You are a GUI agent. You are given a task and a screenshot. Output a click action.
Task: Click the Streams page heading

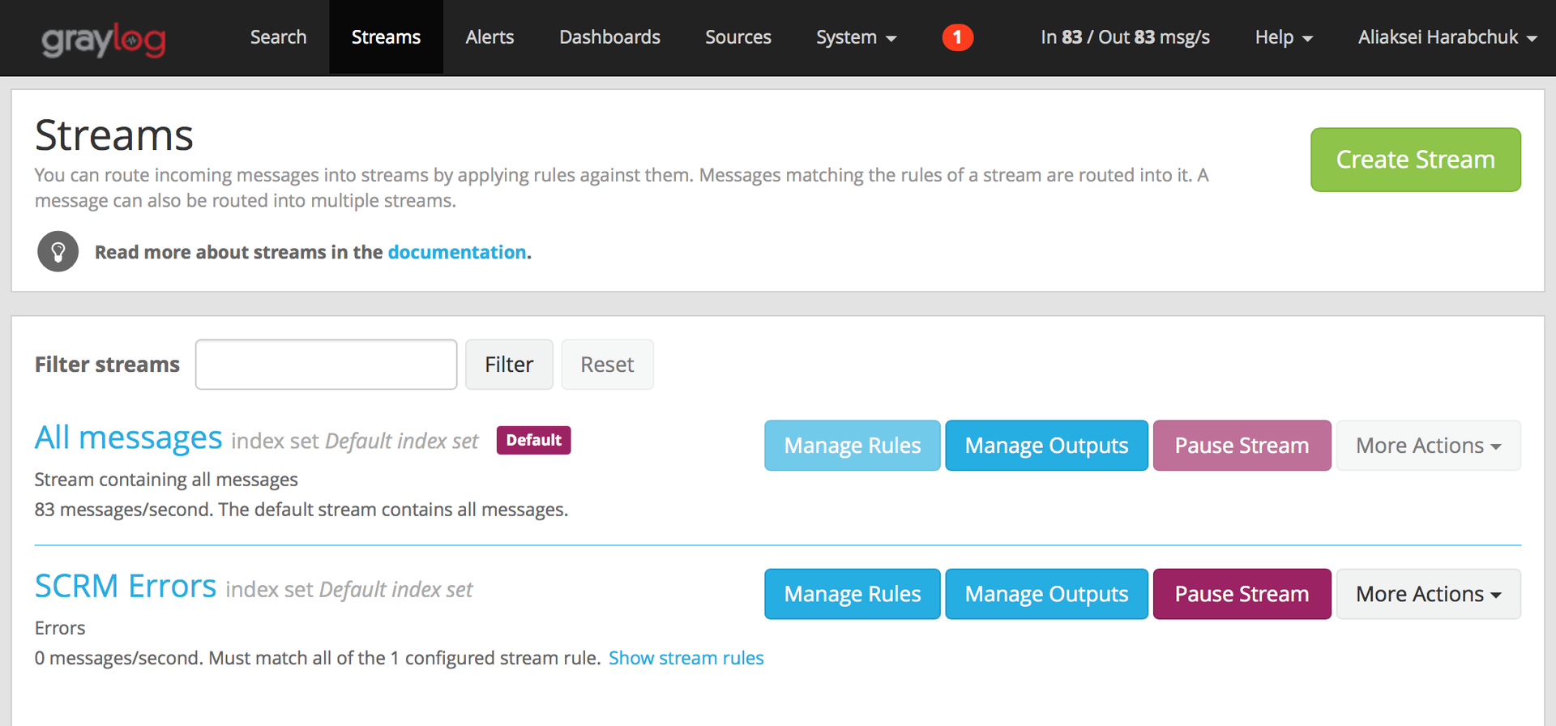pyautogui.click(x=114, y=135)
